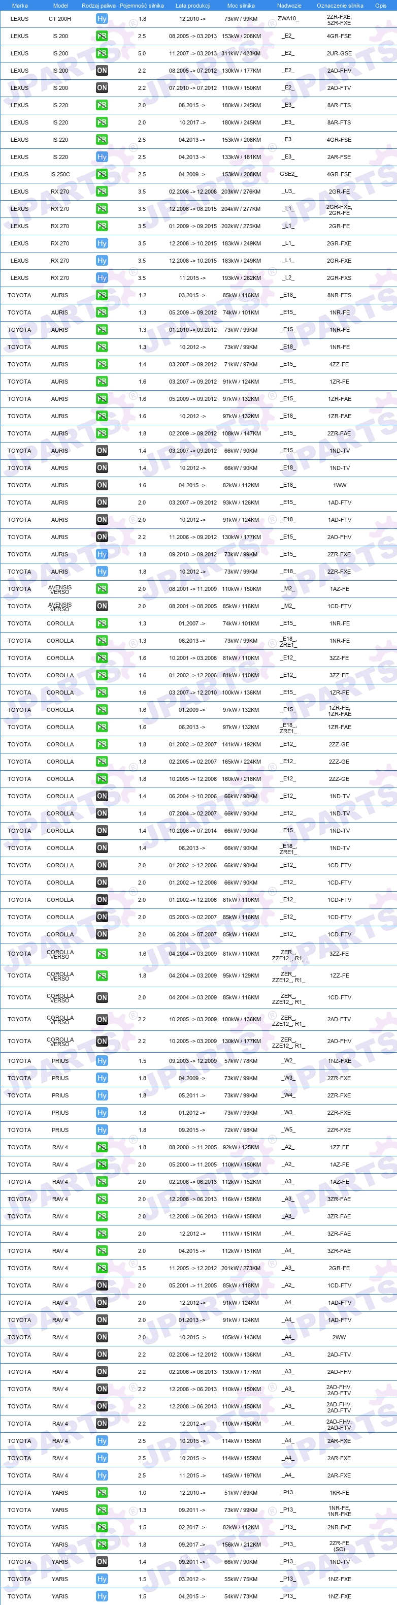Click the petrol icon in the Auris 8NR-FTS row
The height and width of the screenshot is (1605, 397).
[102, 295]
